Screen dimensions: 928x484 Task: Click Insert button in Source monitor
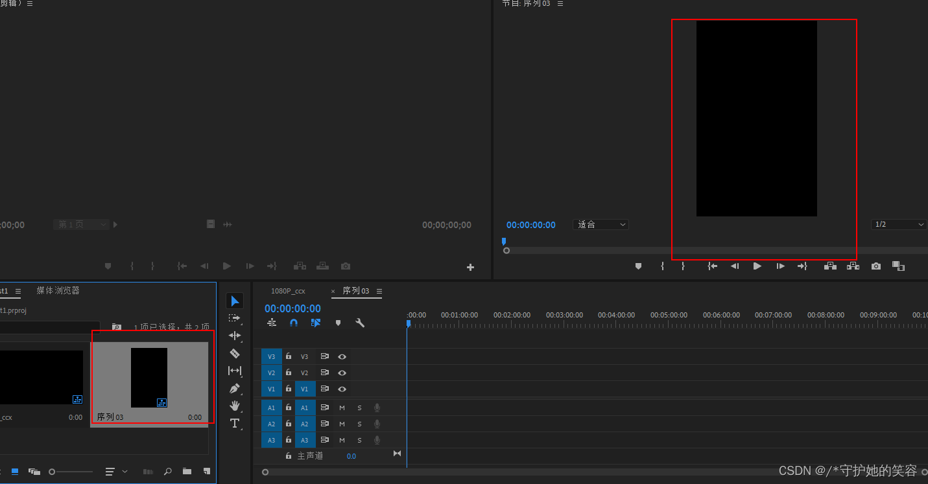[300, 266]
